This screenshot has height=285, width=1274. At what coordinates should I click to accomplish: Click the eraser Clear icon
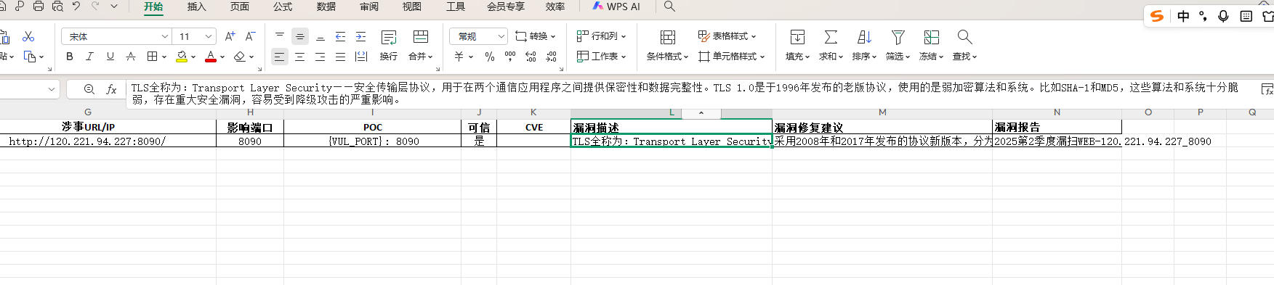click(x=240, y=57)
